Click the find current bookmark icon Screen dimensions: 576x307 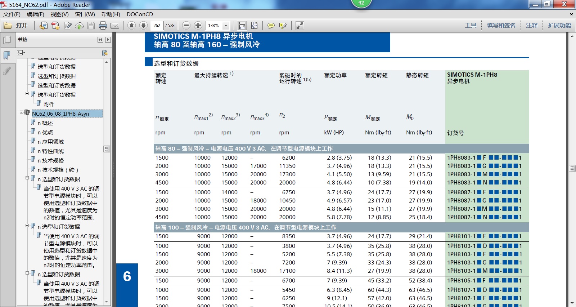click(105, 53)
